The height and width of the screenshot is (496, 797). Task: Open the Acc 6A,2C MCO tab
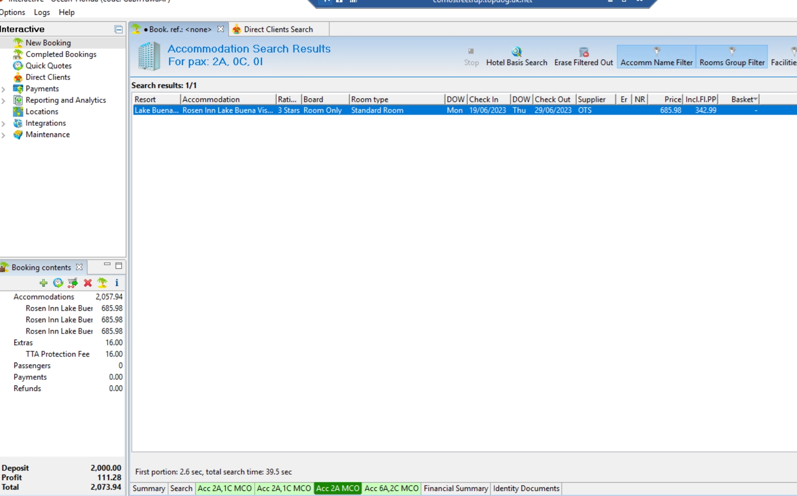pyautogui.click(x=391, y=488)
